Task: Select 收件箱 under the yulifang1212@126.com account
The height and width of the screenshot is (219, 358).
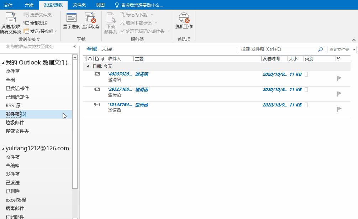Action: (x=13, y=157)
